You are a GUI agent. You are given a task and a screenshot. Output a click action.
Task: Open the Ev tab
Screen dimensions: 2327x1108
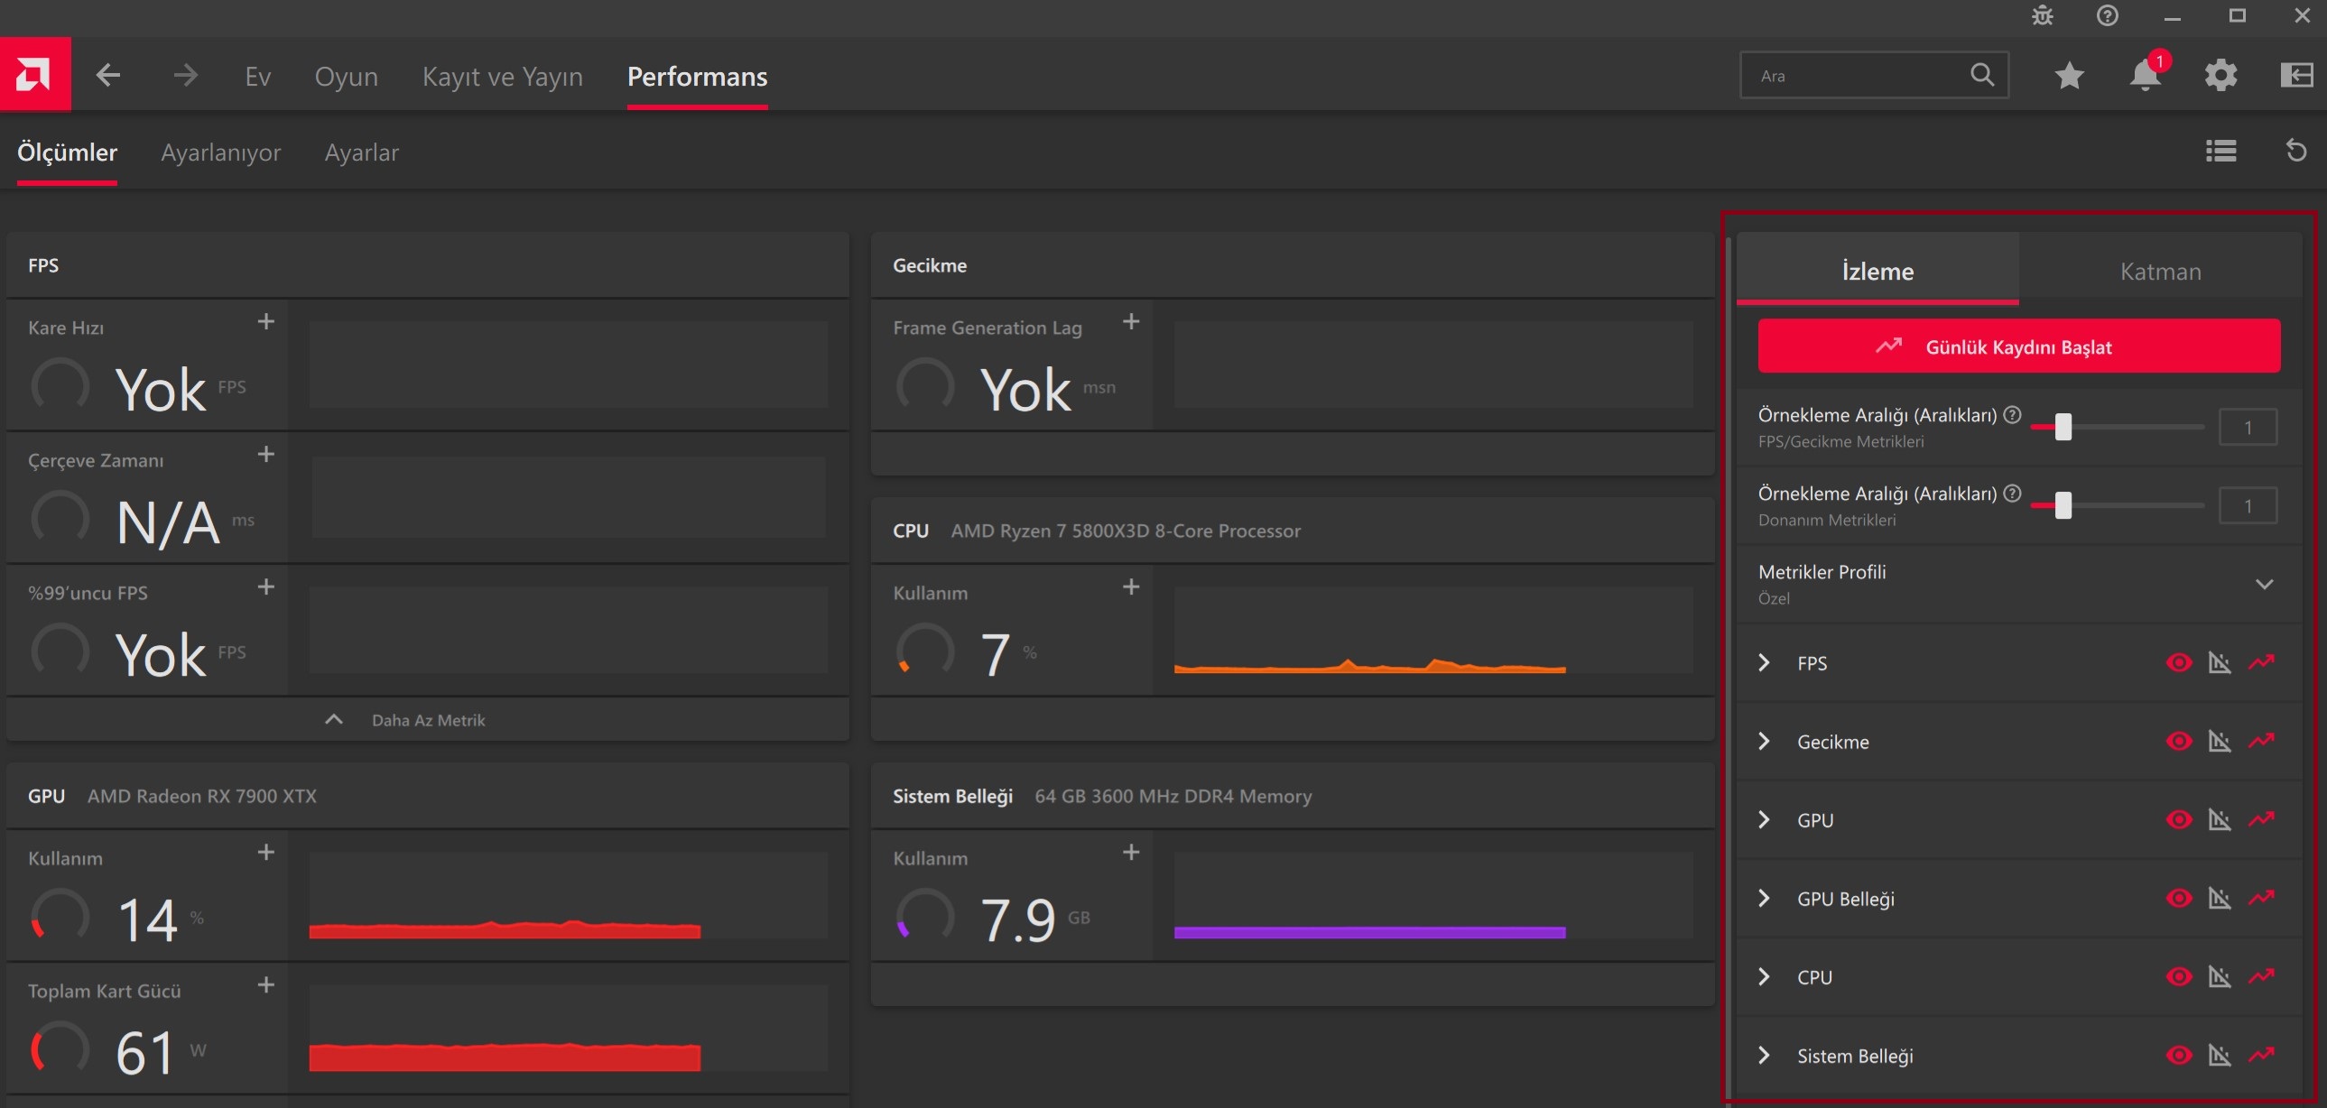click(257, 76)
